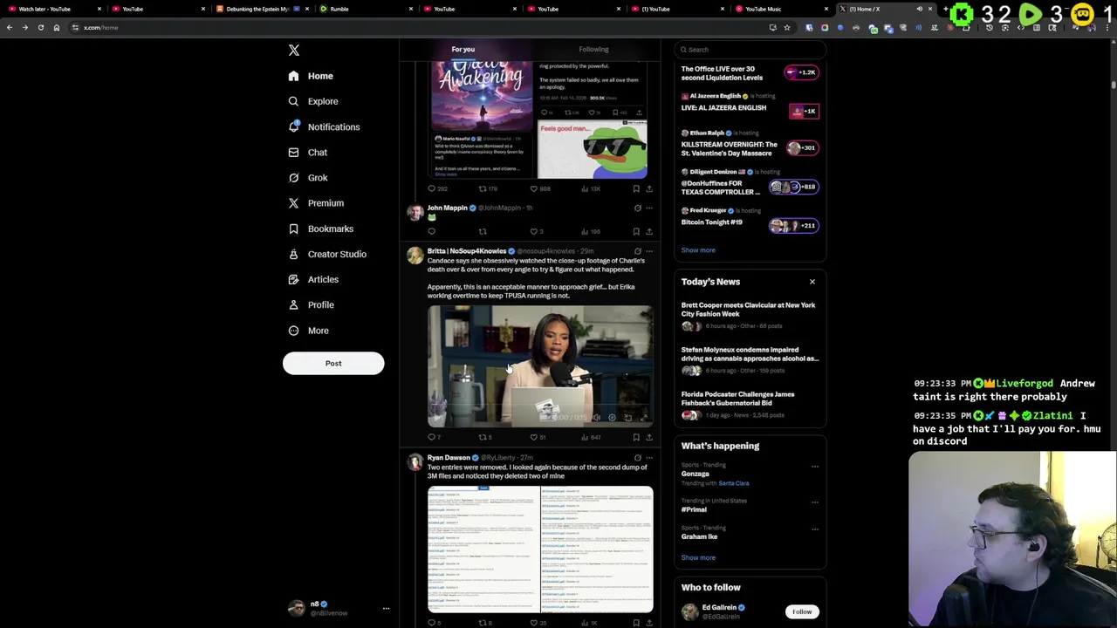Open Grok icon on Ryan Dawson's post
This screenshot has height=628, width=1117.
tap(637, 458)
